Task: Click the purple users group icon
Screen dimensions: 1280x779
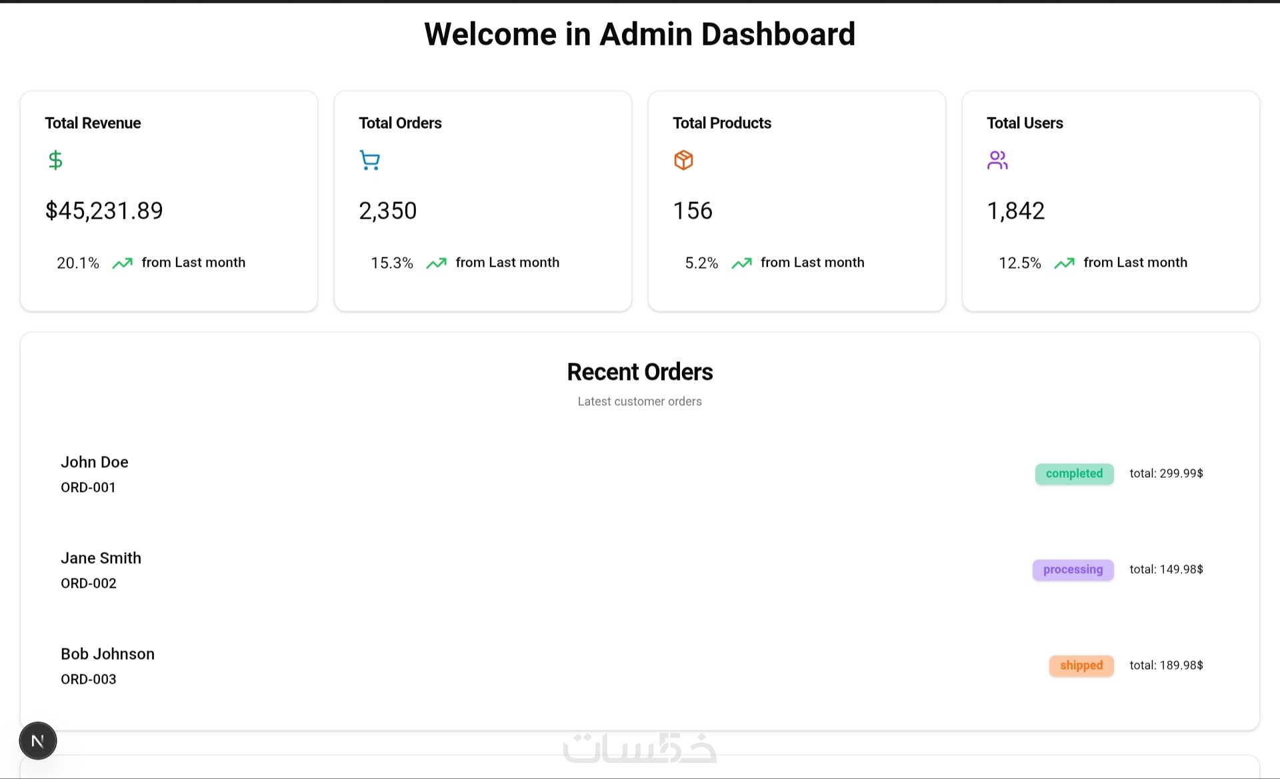Action: [997, 160]
